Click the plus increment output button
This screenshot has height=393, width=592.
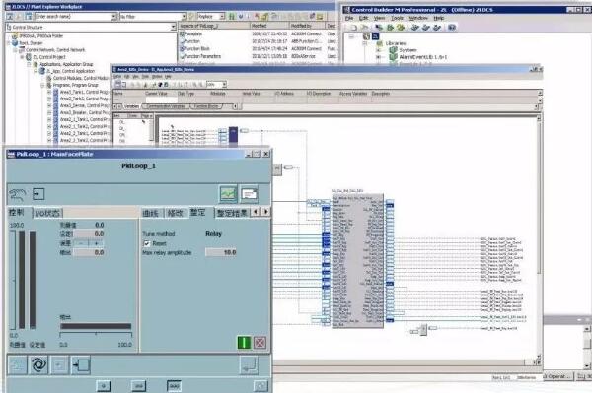96,243
